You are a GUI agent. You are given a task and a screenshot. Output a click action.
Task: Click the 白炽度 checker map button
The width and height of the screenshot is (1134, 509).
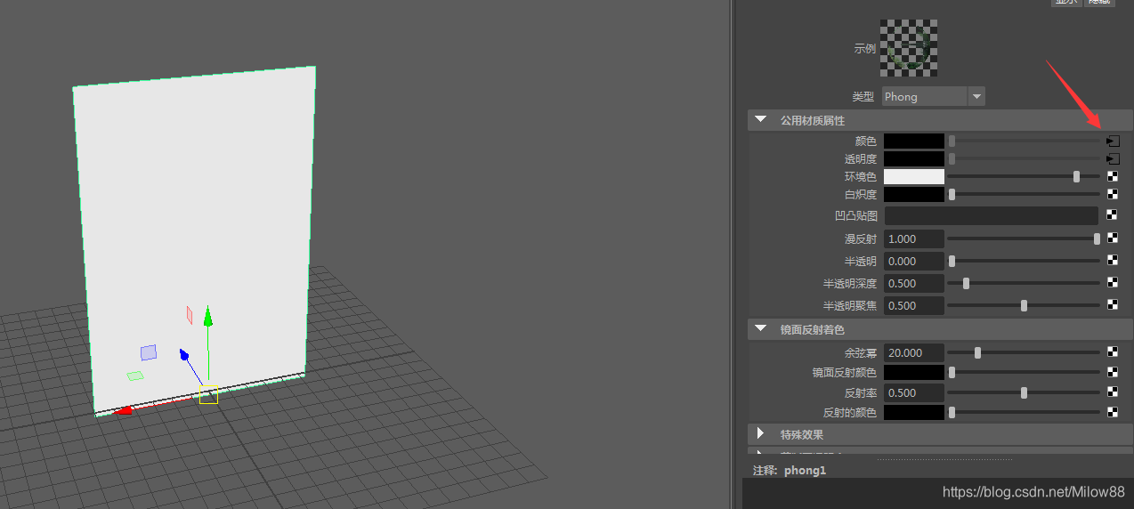(x=1113, y=194)
